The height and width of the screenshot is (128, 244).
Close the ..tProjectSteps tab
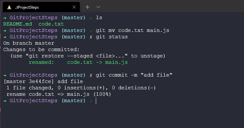pos(74,7)
